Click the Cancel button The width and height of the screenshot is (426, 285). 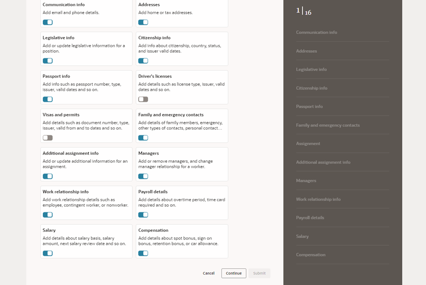pos(208,273)
